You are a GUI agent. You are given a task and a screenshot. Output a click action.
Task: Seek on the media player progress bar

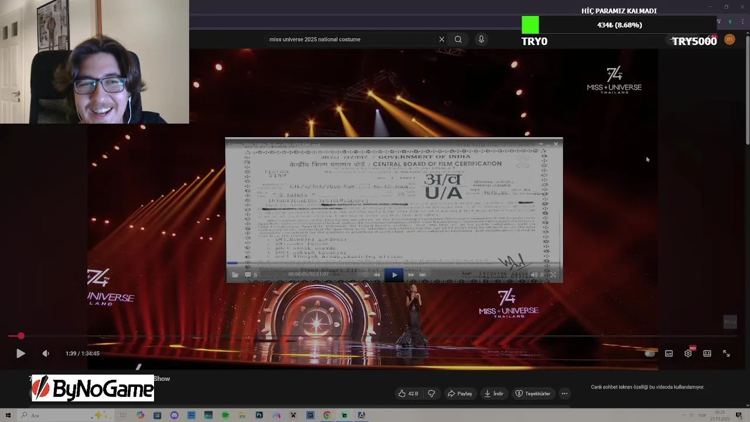[394, 263]
